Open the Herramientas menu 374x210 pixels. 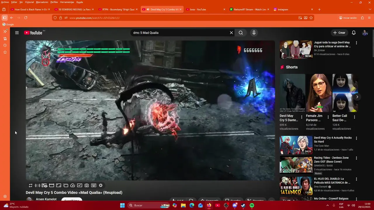coord(67,2)
